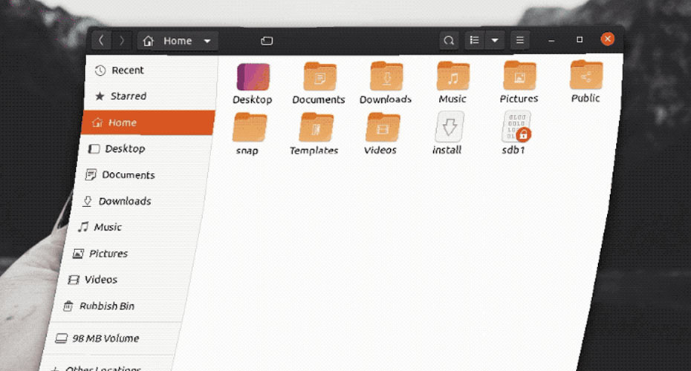This screenshot has width=691, height=371.
Task: Open Music in the sidebar
Action: [134, 227]
